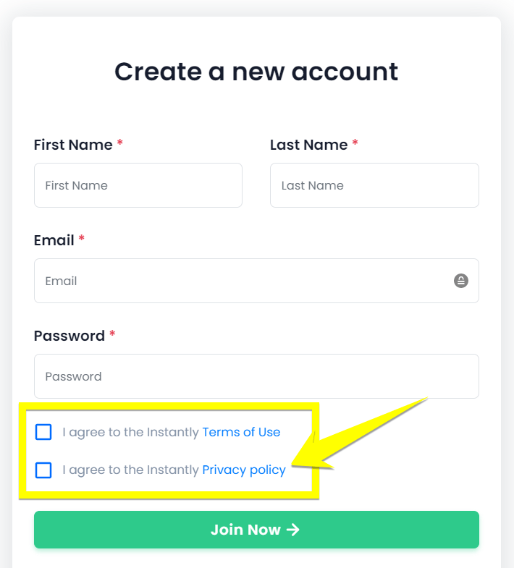Click the yellow arrow annotation
This screenshot has height=568, width=514.
(362, 434)
